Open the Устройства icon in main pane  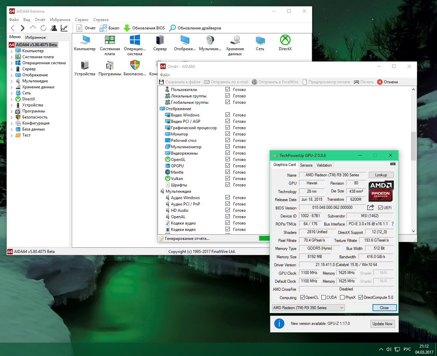tap(85, 68)
